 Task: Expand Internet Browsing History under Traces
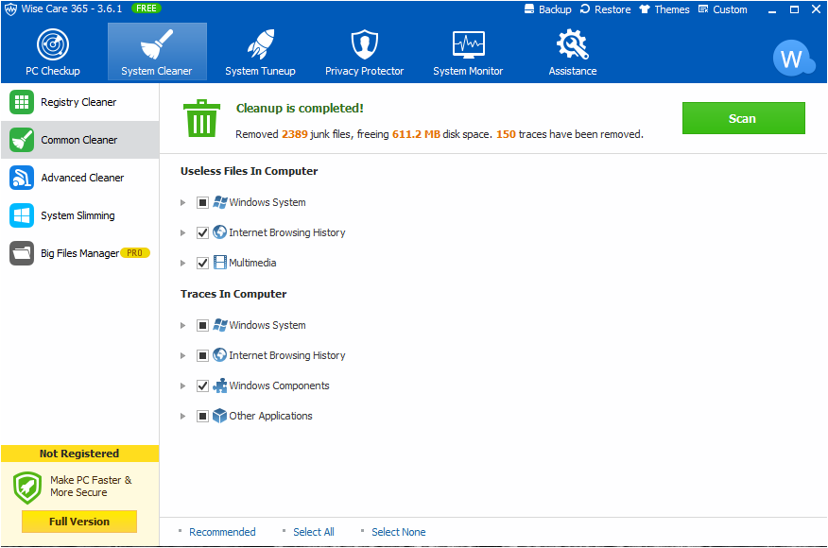[x=182, y=356]
